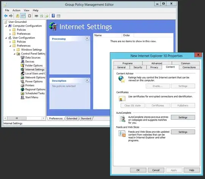Click the Back arrow toolbar icon

[x=6, y=16]
